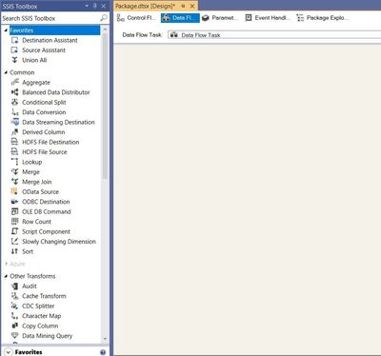Viewport: 381px width, 356px height.
Task: Select the Merge Join icon
Action: point(14,182)
